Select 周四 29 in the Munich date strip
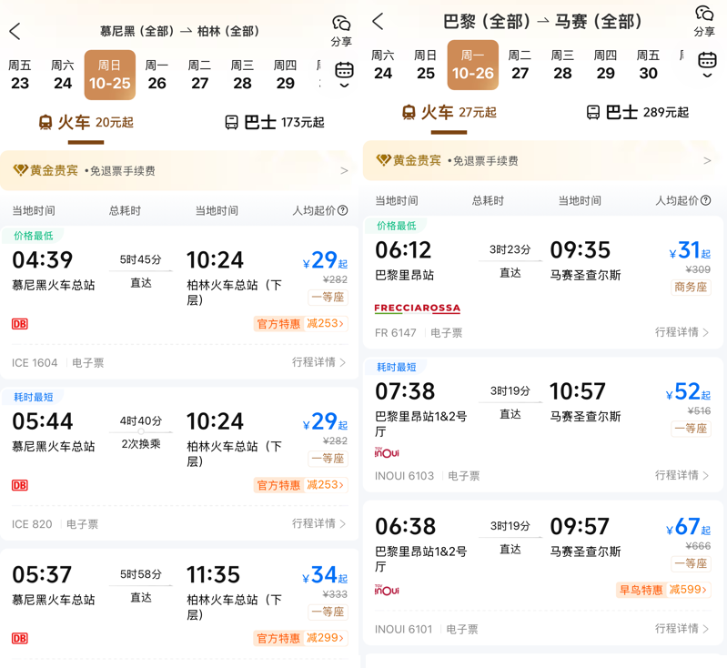The image size is (727, 668). [285, 75]
